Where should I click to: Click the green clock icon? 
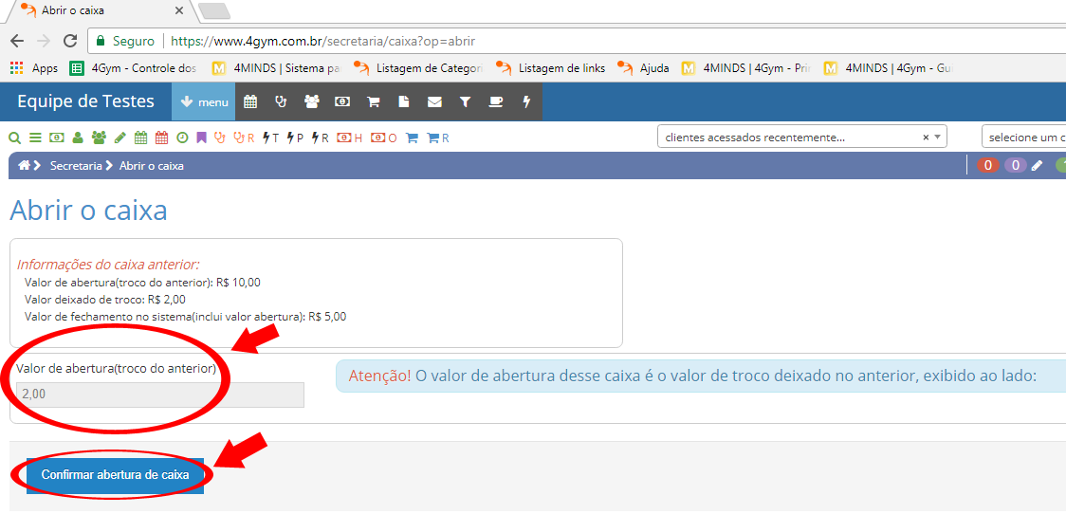coord(182,138)
